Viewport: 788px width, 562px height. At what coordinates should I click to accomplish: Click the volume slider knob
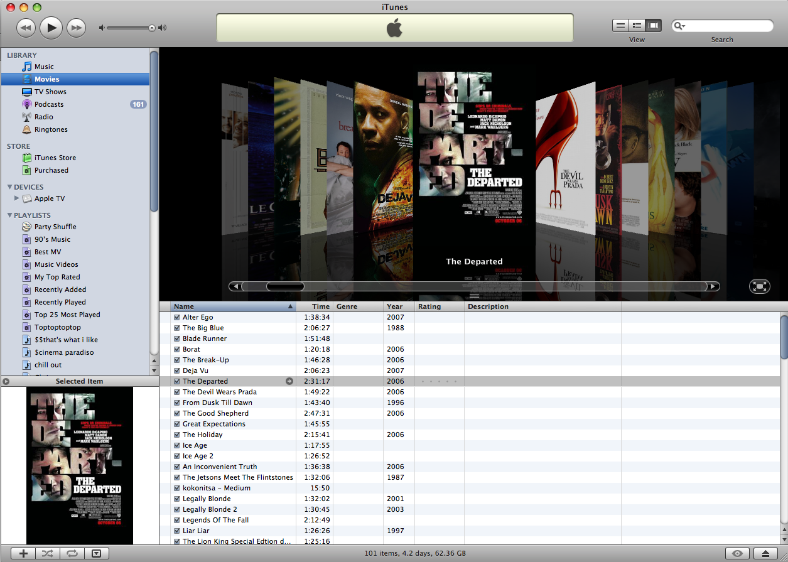(152, 28)
